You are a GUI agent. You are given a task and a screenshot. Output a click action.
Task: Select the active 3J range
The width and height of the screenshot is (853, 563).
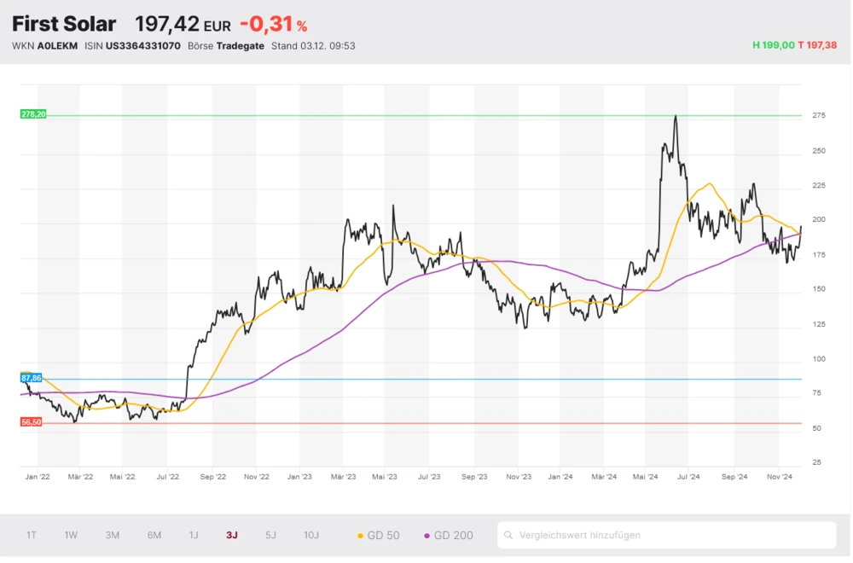point(232,535)
